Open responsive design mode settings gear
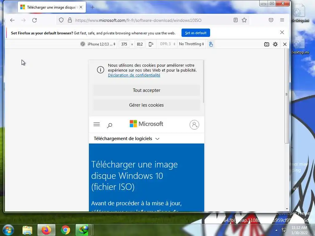Screen dimensions: 315x236 (x=275, y=44)
